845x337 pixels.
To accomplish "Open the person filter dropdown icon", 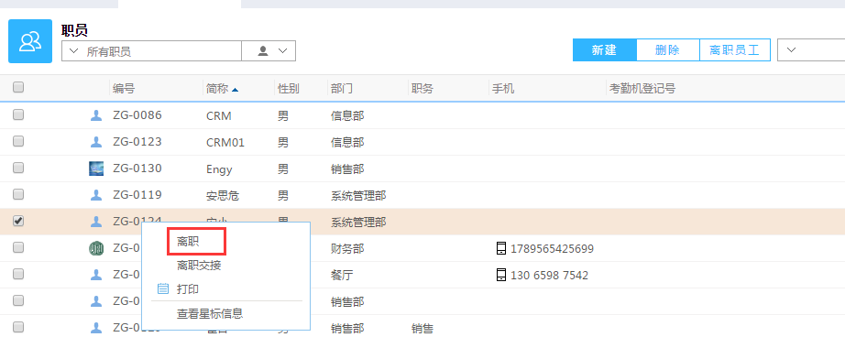I will point(269,51).
